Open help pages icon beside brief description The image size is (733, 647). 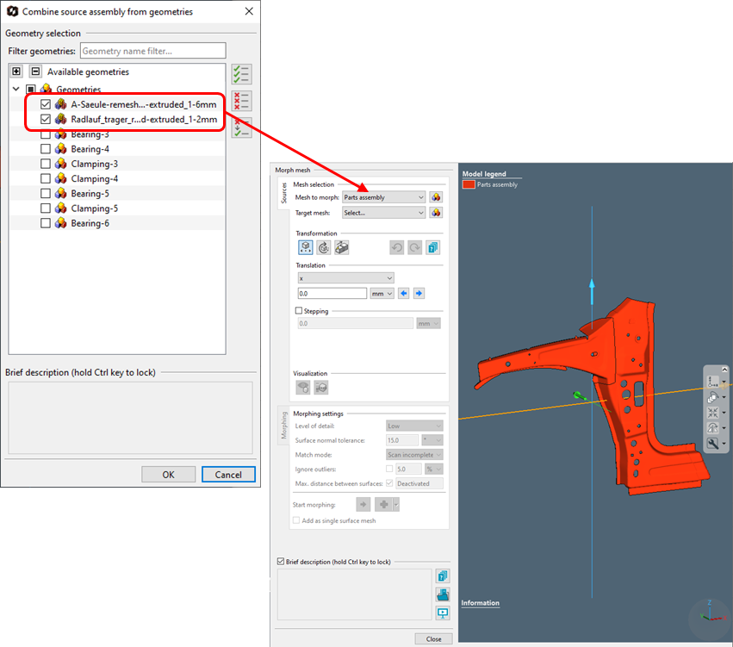443,576
